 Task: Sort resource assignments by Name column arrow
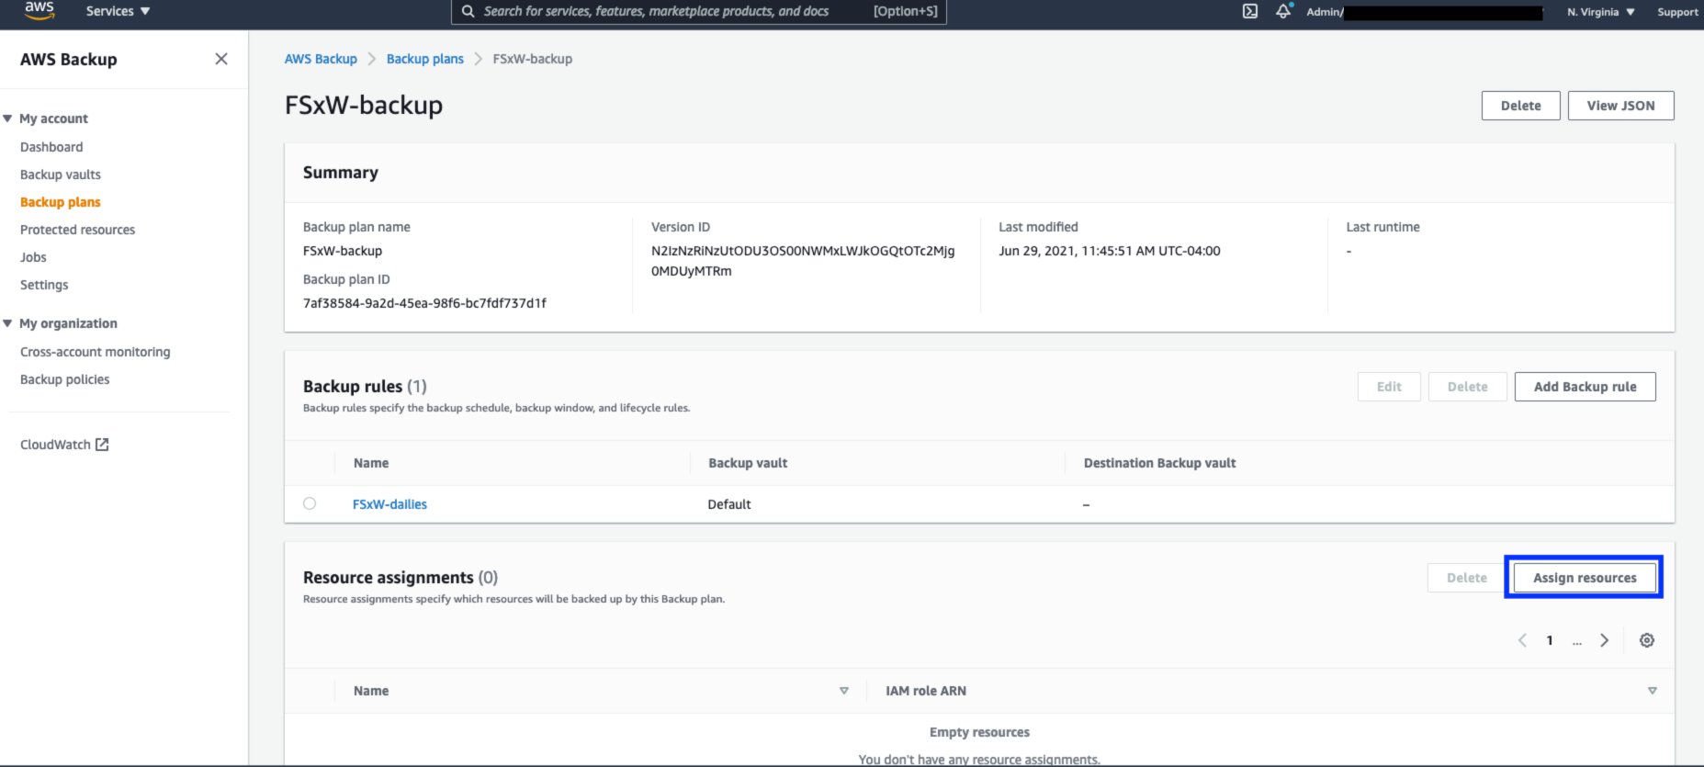coord(844,691)
